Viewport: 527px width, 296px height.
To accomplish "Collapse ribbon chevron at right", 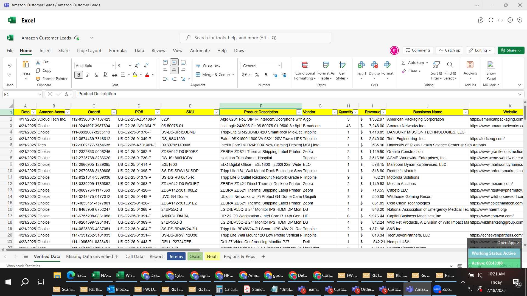I will point(520,85).
